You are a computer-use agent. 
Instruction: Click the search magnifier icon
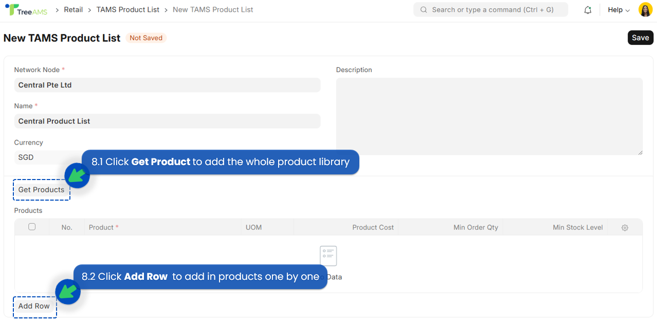(424, 10)
